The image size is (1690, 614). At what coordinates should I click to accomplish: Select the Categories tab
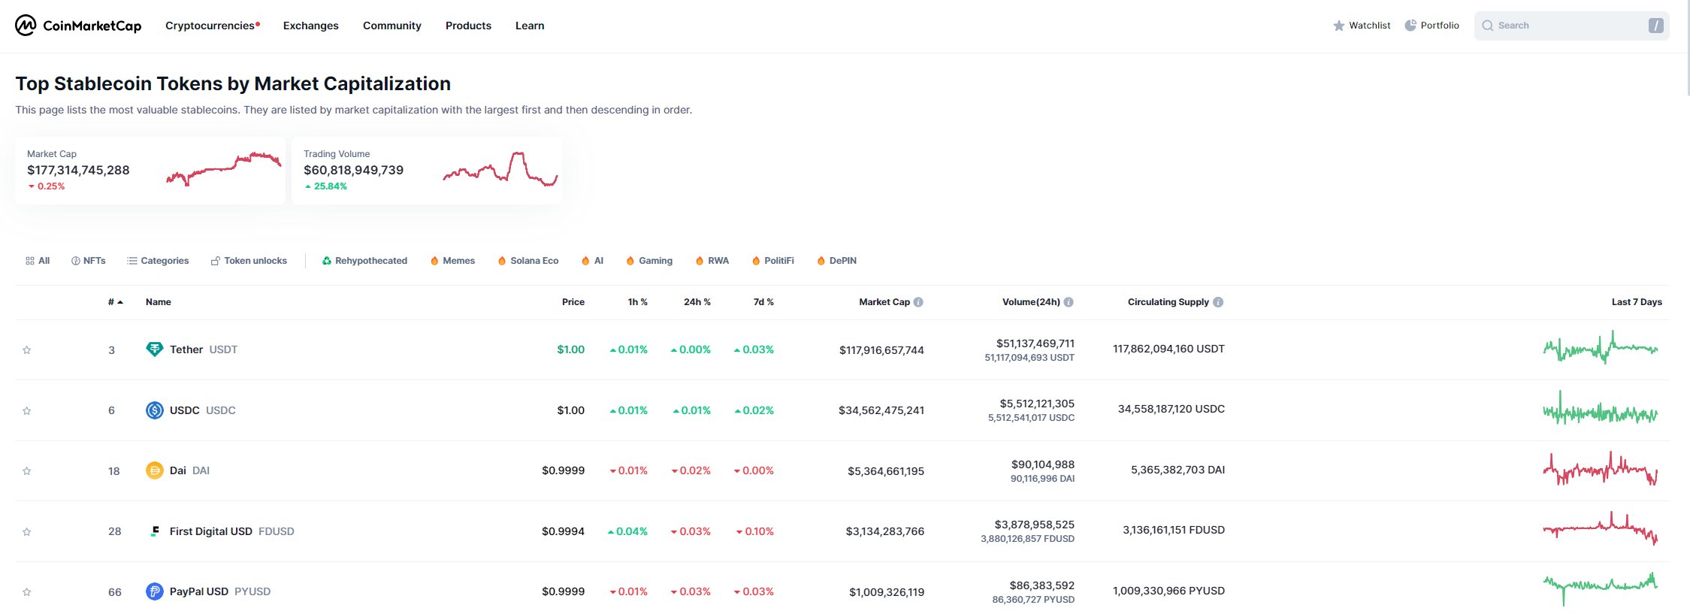point(158,261)
